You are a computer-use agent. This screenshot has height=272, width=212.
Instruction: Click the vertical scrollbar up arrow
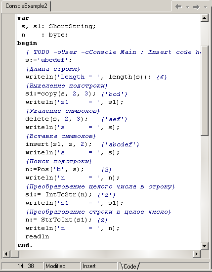point(205,18)
